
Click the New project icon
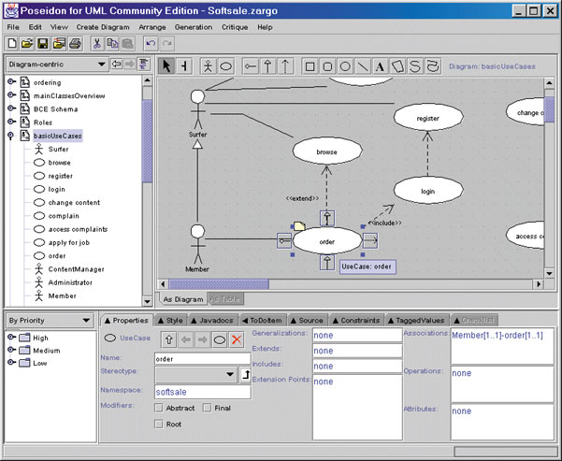pos(12,44)
